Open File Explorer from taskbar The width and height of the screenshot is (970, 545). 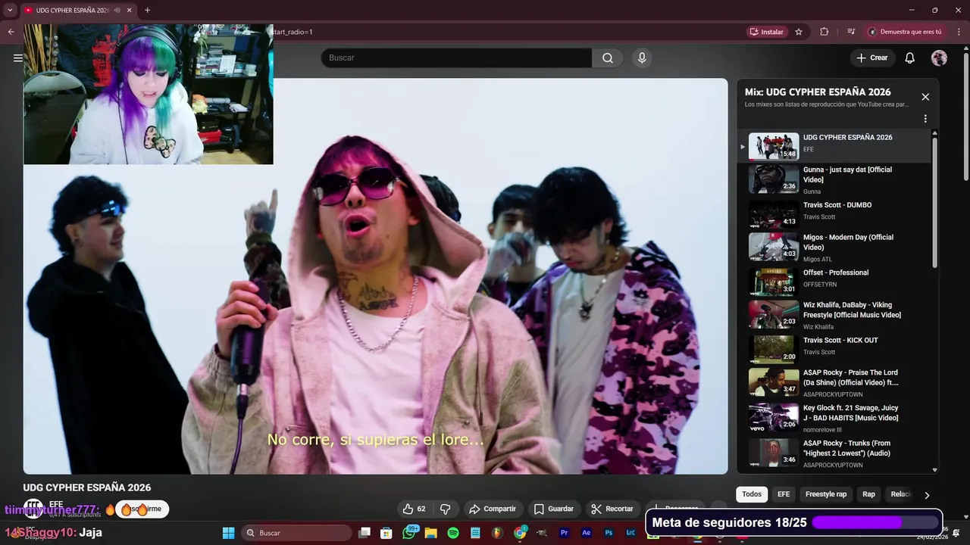click(430, 533)
